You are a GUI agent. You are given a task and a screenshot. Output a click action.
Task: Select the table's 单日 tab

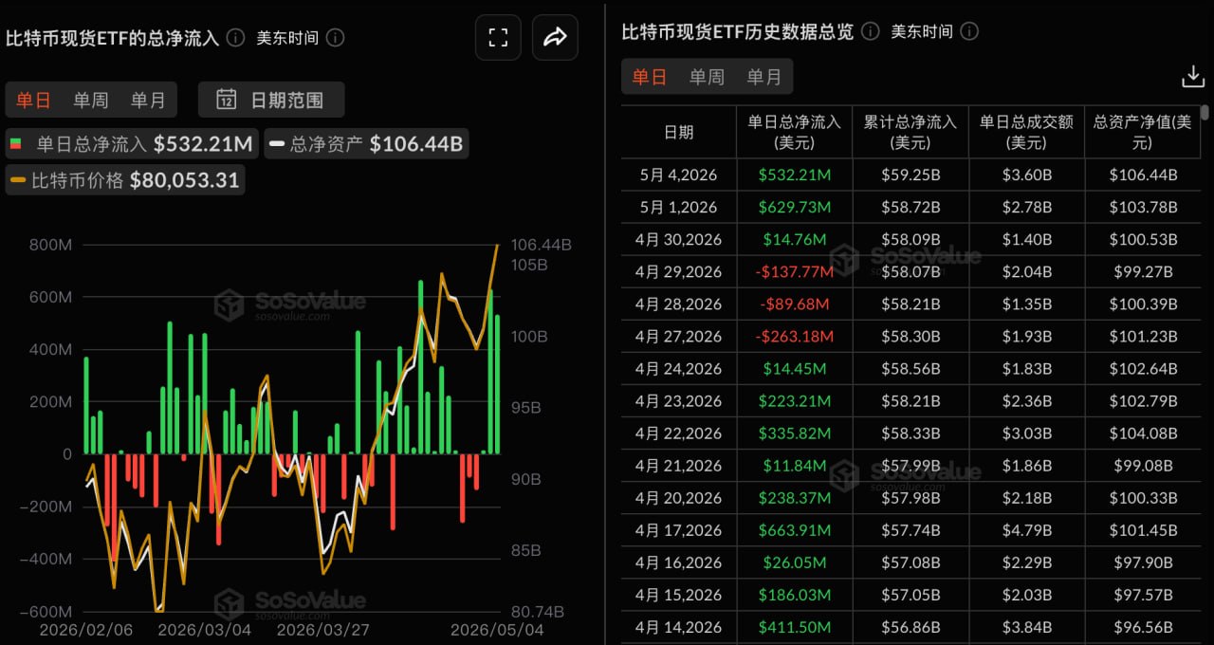(650, 77)
